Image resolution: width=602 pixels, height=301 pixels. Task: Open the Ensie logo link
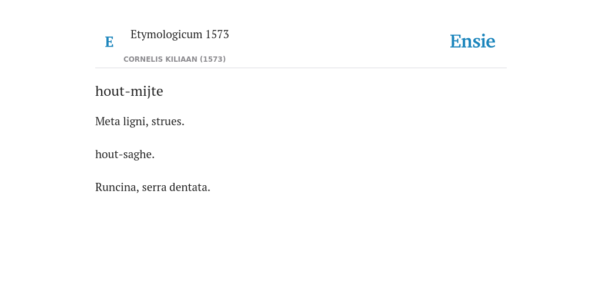473,41
